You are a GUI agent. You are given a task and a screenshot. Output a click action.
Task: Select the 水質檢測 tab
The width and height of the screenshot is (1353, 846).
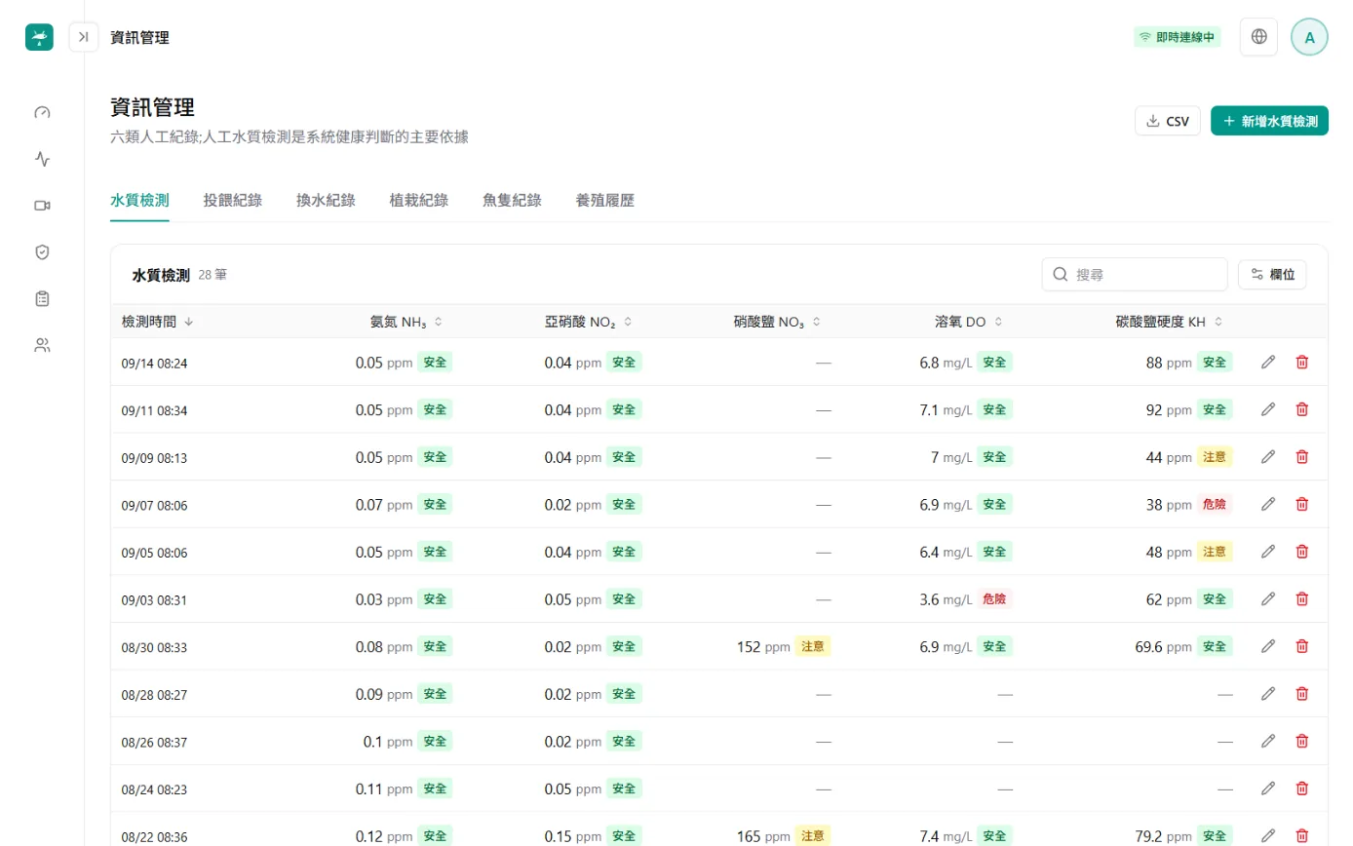coord(139,201)
